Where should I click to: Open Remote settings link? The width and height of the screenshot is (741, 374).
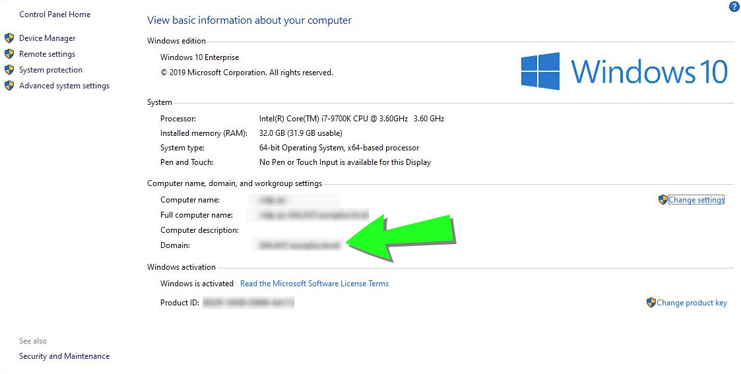pyautogui.click(x=48, y=54)
